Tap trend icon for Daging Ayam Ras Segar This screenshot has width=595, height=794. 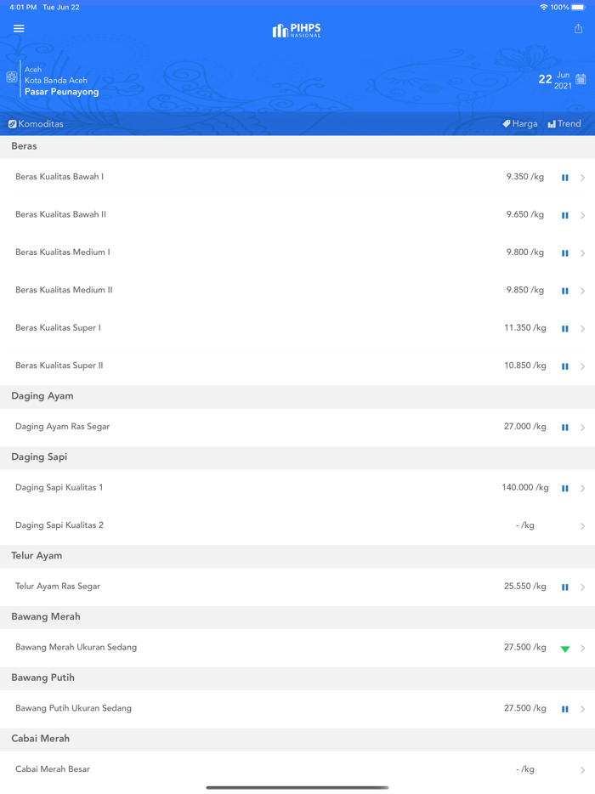pyautogui.click(x=565, y=428)
